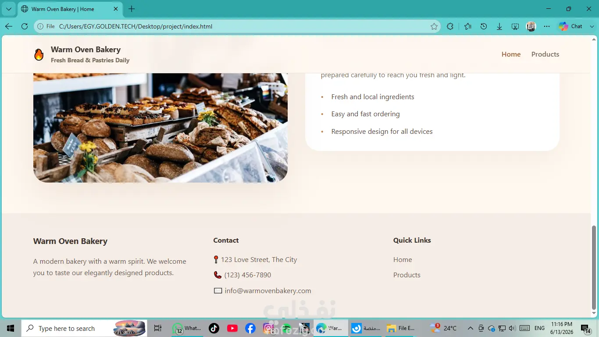Select 'Easy and fast ordering' text
The image size is (599, 337).
365,114
